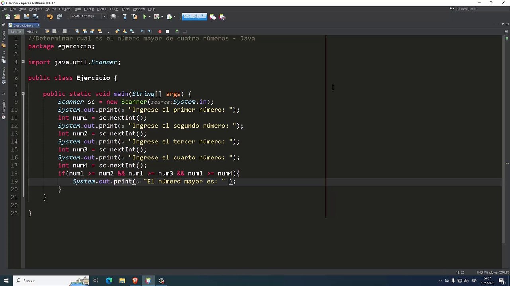This screenshot has height=286, width=510.
Task: Click the second profiler icon after the memory bar
Action: 222,17
